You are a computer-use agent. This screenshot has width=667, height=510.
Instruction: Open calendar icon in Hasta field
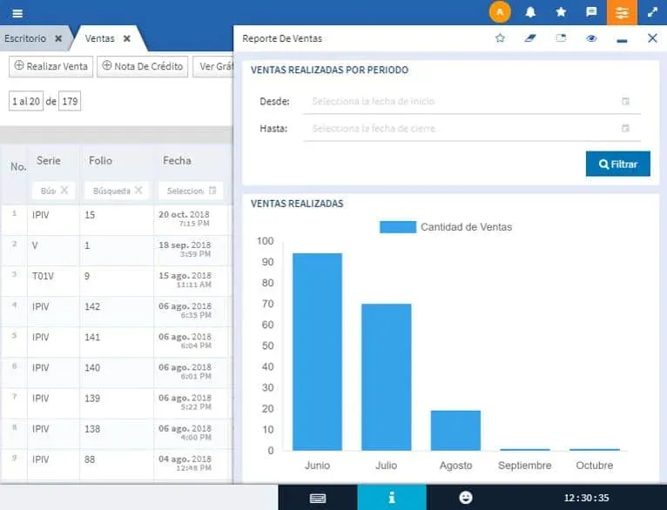(625, 128)
